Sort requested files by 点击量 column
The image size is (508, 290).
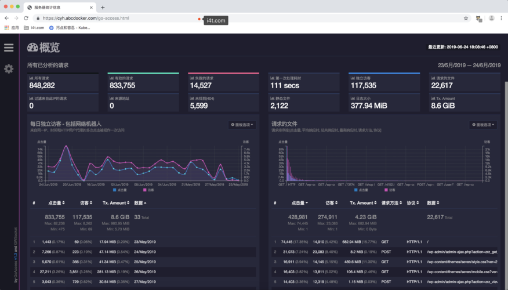(x=299, y=203)
